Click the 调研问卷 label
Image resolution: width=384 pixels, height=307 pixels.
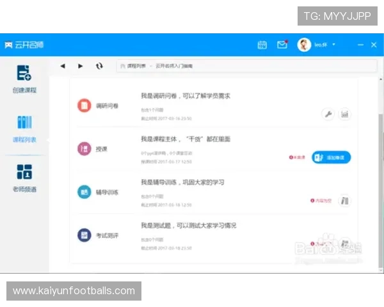pos(107,106)
